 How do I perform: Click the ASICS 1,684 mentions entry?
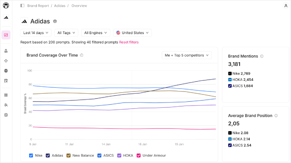pyautogui.click(x=241, y=86)
